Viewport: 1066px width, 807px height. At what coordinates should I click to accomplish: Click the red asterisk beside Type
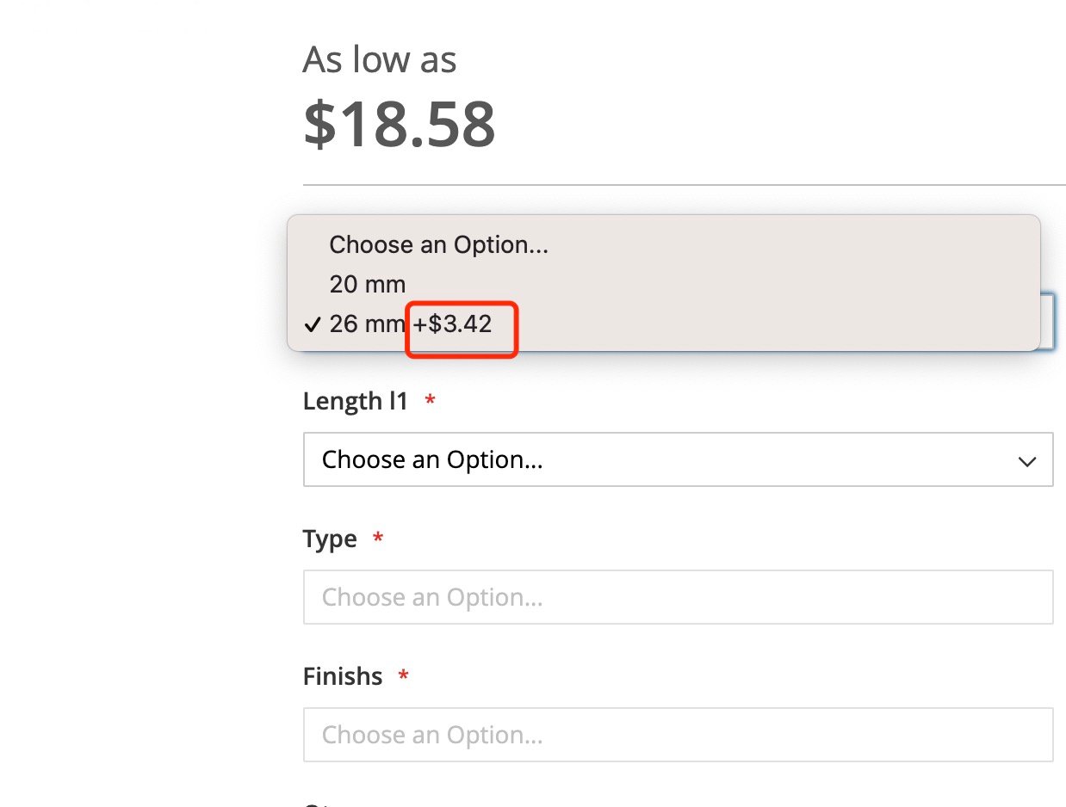[x=377, y=539]
